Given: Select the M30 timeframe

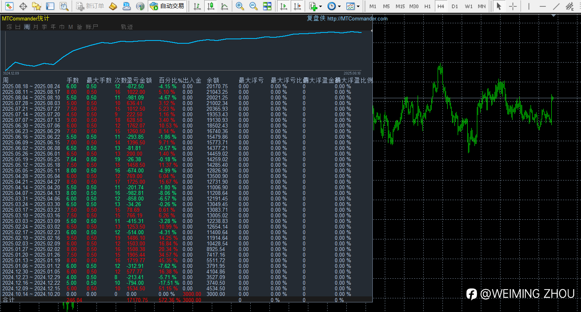Looking at the screenshot, I should pos(414,6).
